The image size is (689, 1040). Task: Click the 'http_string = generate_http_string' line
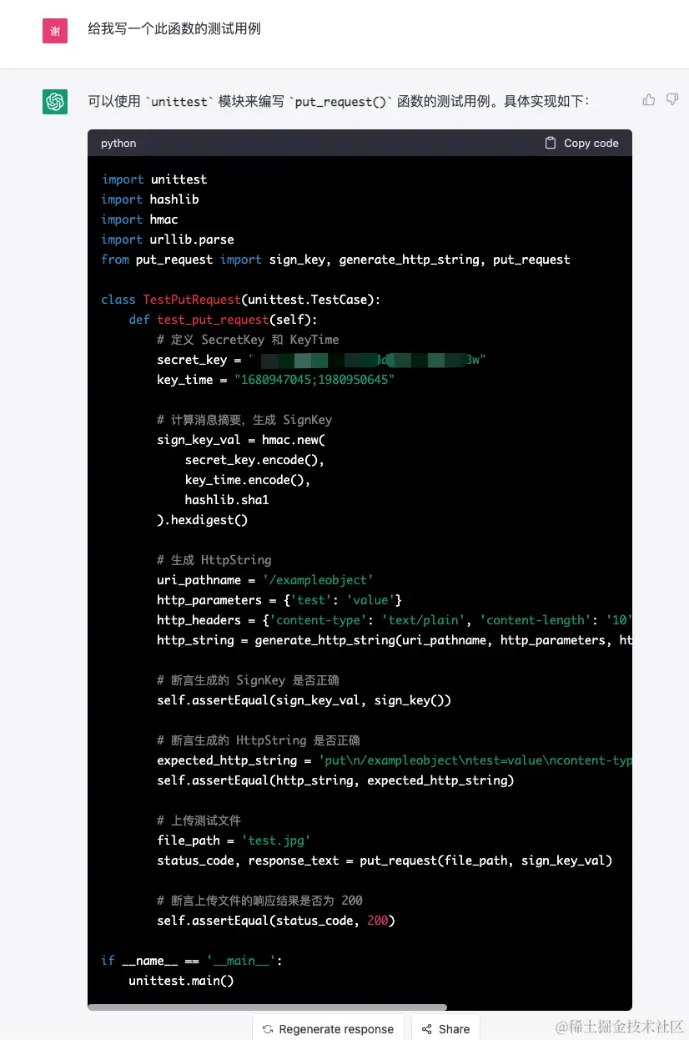(x=395, y=640)
